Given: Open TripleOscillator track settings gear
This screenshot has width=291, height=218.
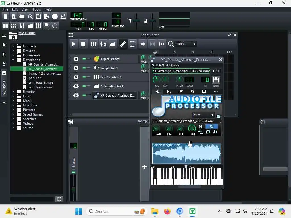Looking at the screenshot, I should click(x=76, y=59).
